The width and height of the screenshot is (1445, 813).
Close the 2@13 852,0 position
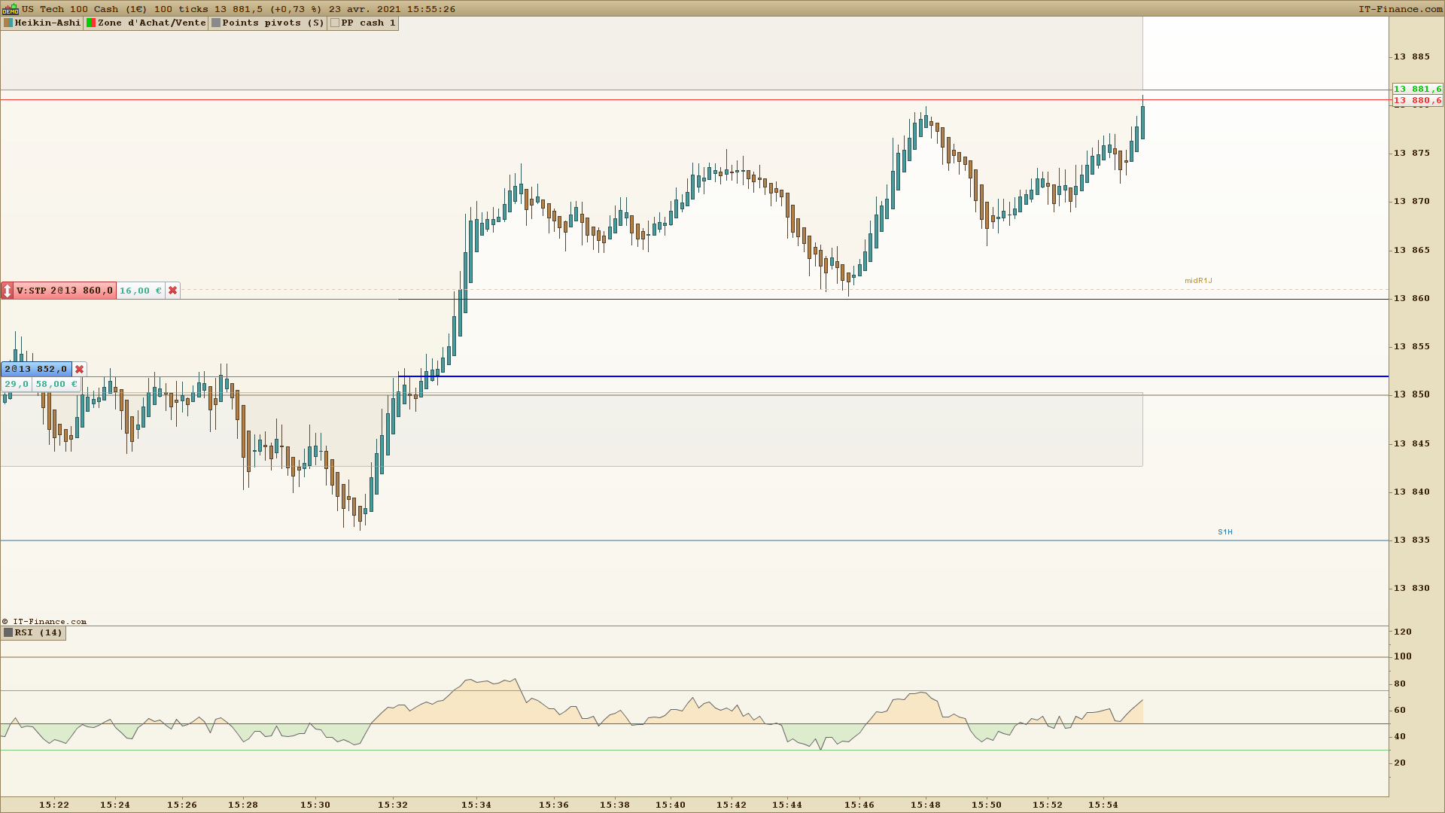pos(79,370)
